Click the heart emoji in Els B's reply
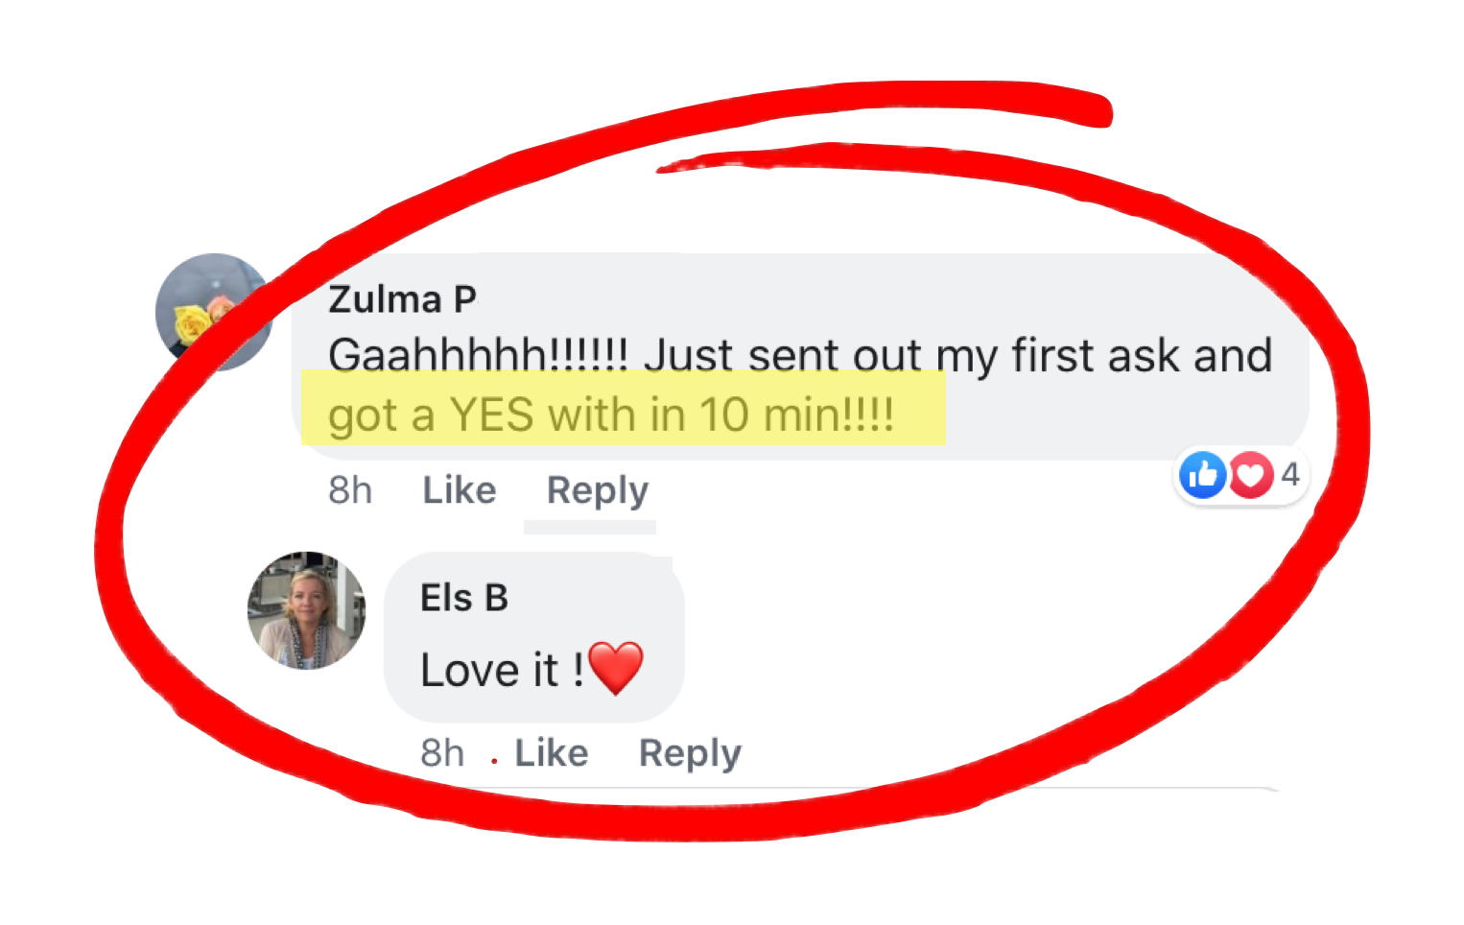Image resolution: width=1464 pixels, height=925 pixels. [x=616, y=668]
